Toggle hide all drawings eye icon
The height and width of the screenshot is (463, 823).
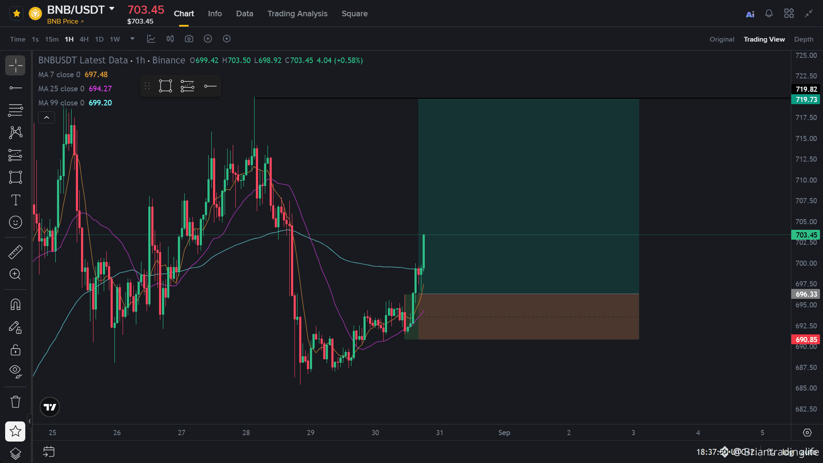pyautogui.click(x=15, y=372)
